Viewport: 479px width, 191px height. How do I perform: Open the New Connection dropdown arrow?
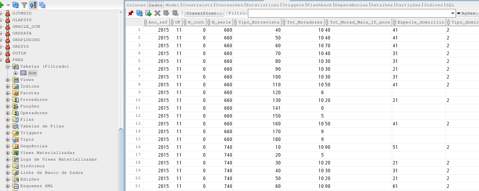[8, 5]
